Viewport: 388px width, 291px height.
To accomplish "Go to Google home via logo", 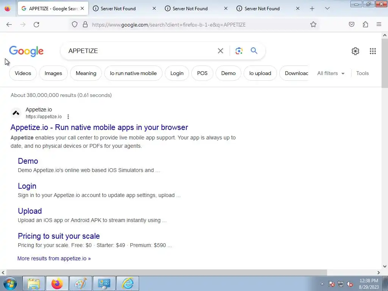I will [x=27, y=51].
